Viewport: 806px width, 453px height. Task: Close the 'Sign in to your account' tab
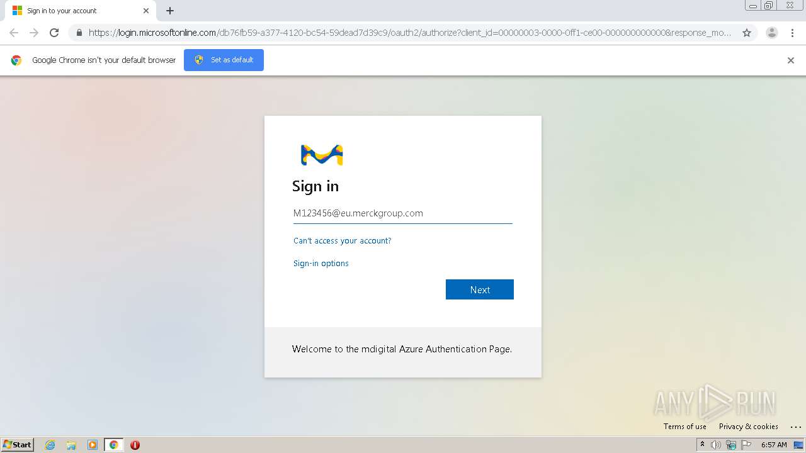tap(146, 11)
